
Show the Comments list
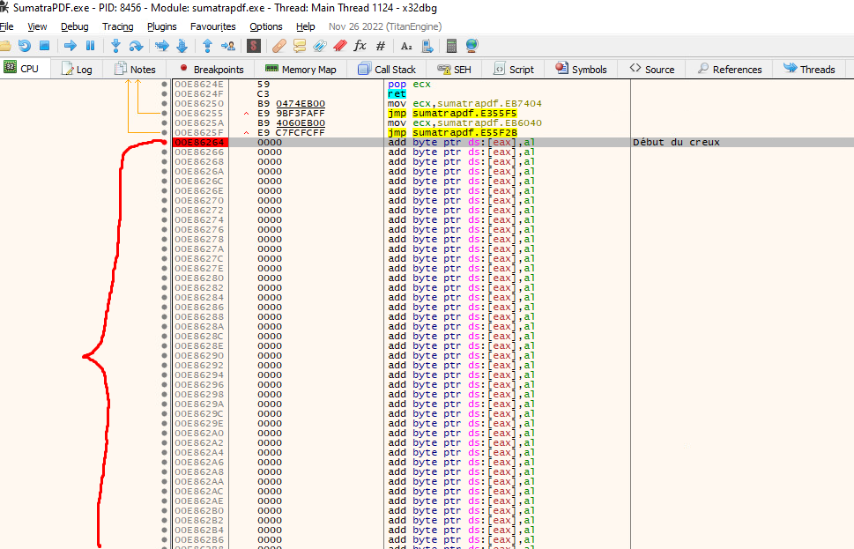coord(300,46)
